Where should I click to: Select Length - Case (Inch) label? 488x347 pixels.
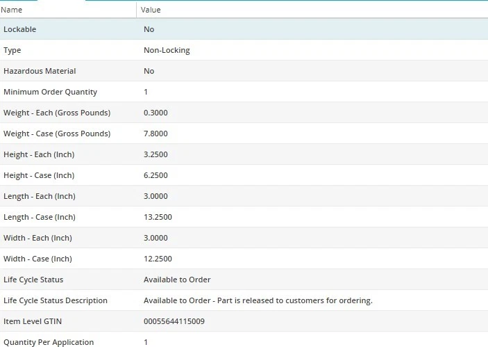click(40, 217)
